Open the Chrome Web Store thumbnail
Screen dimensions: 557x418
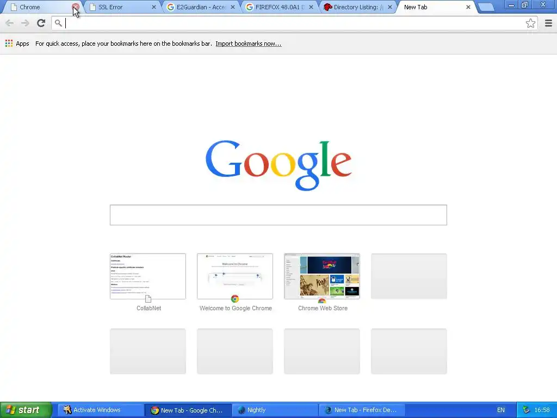pyautogui.click(x=322, y=276)
